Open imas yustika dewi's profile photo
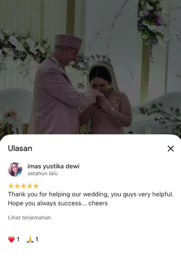Screen dimensions: 181x263 tap(15, 169)
